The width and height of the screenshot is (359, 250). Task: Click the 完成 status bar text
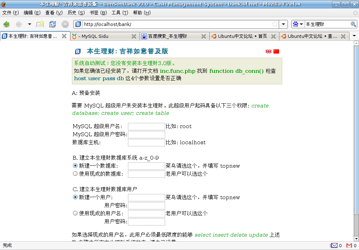[x=7, y=245]
